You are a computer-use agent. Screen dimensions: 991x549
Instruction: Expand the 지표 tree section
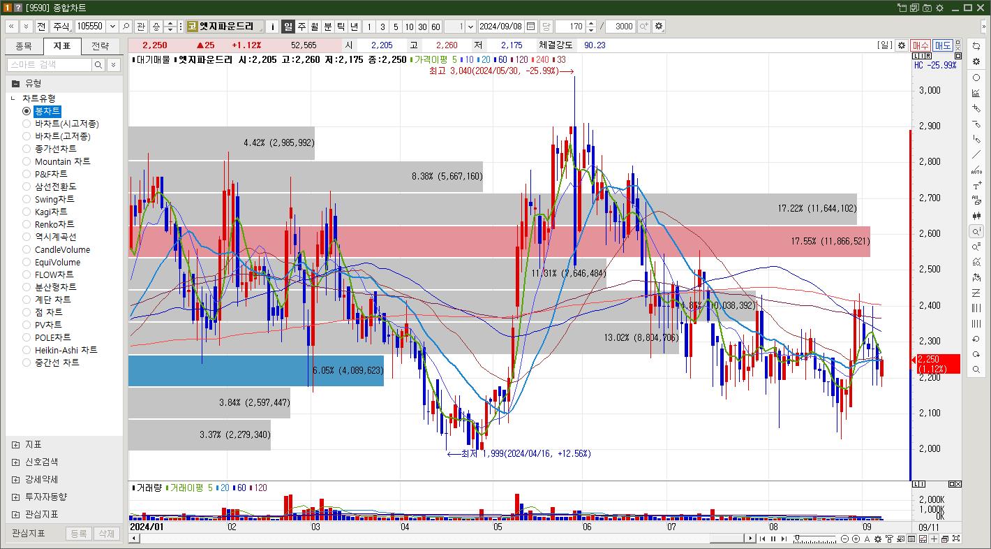click(x=16, y=444)
